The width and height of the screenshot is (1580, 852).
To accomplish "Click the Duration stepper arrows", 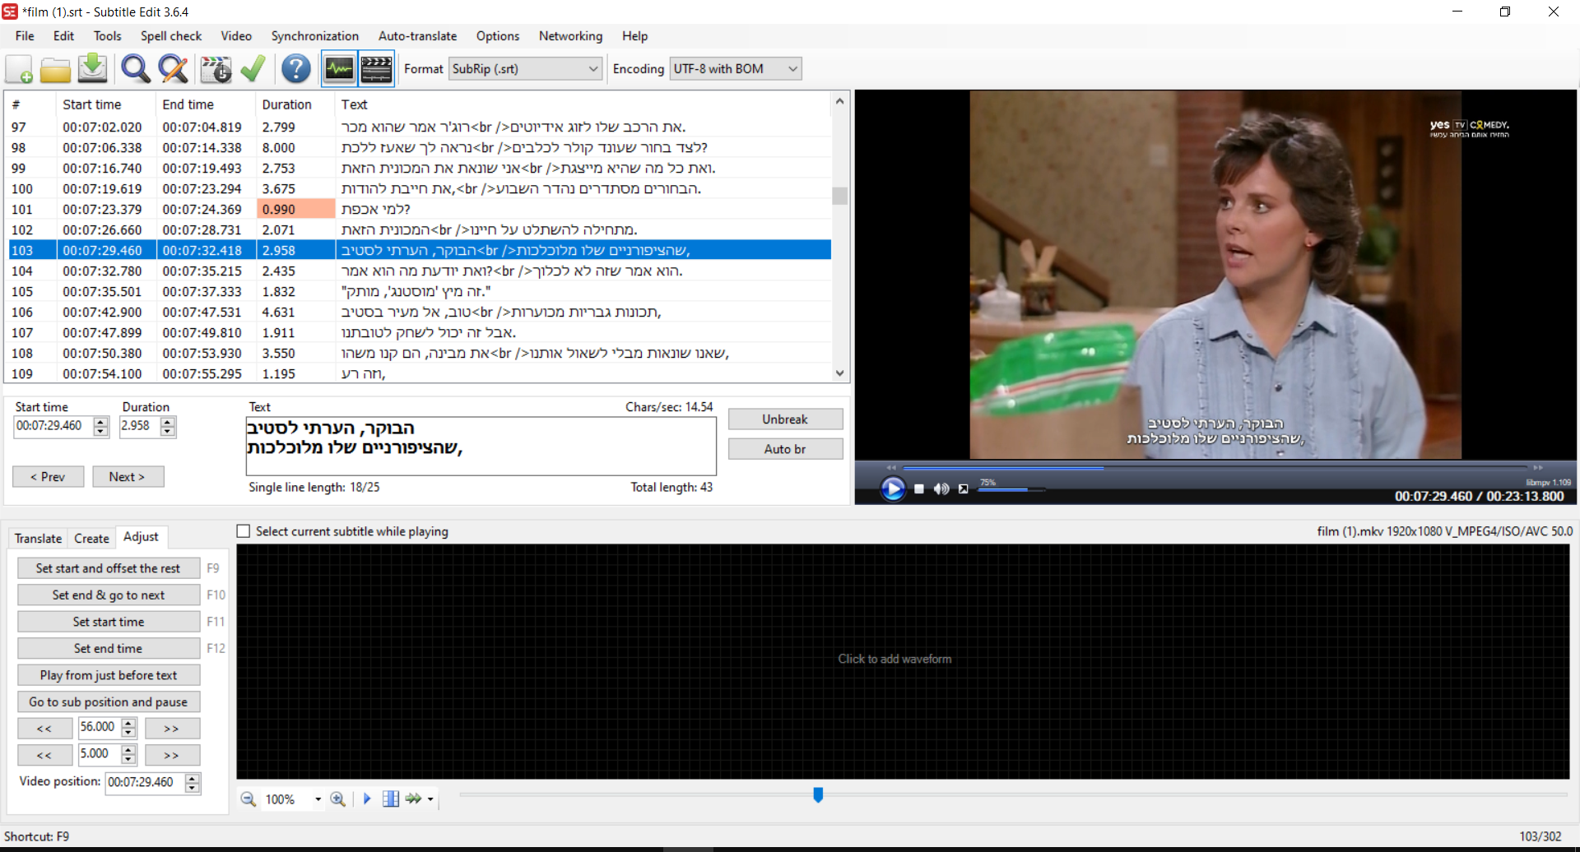I will [168, 426].
